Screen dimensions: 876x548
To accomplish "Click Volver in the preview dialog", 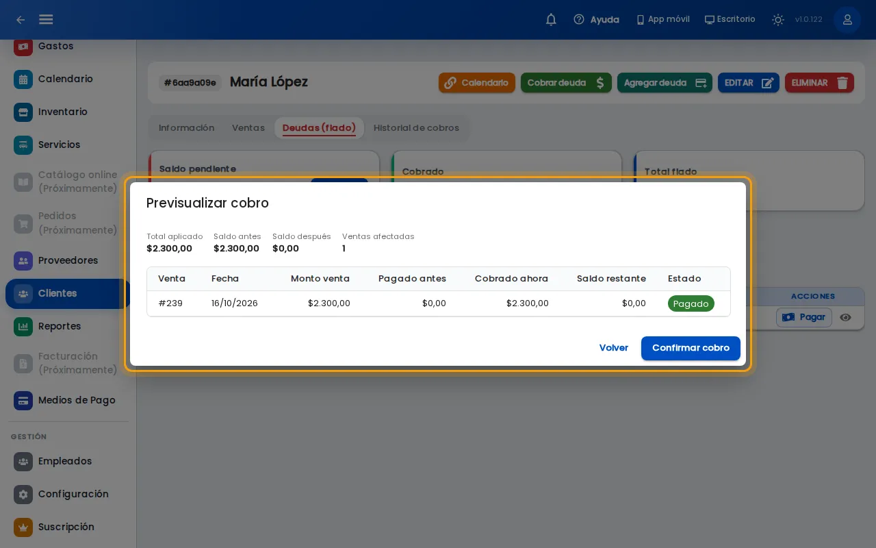I will [614, 348].
